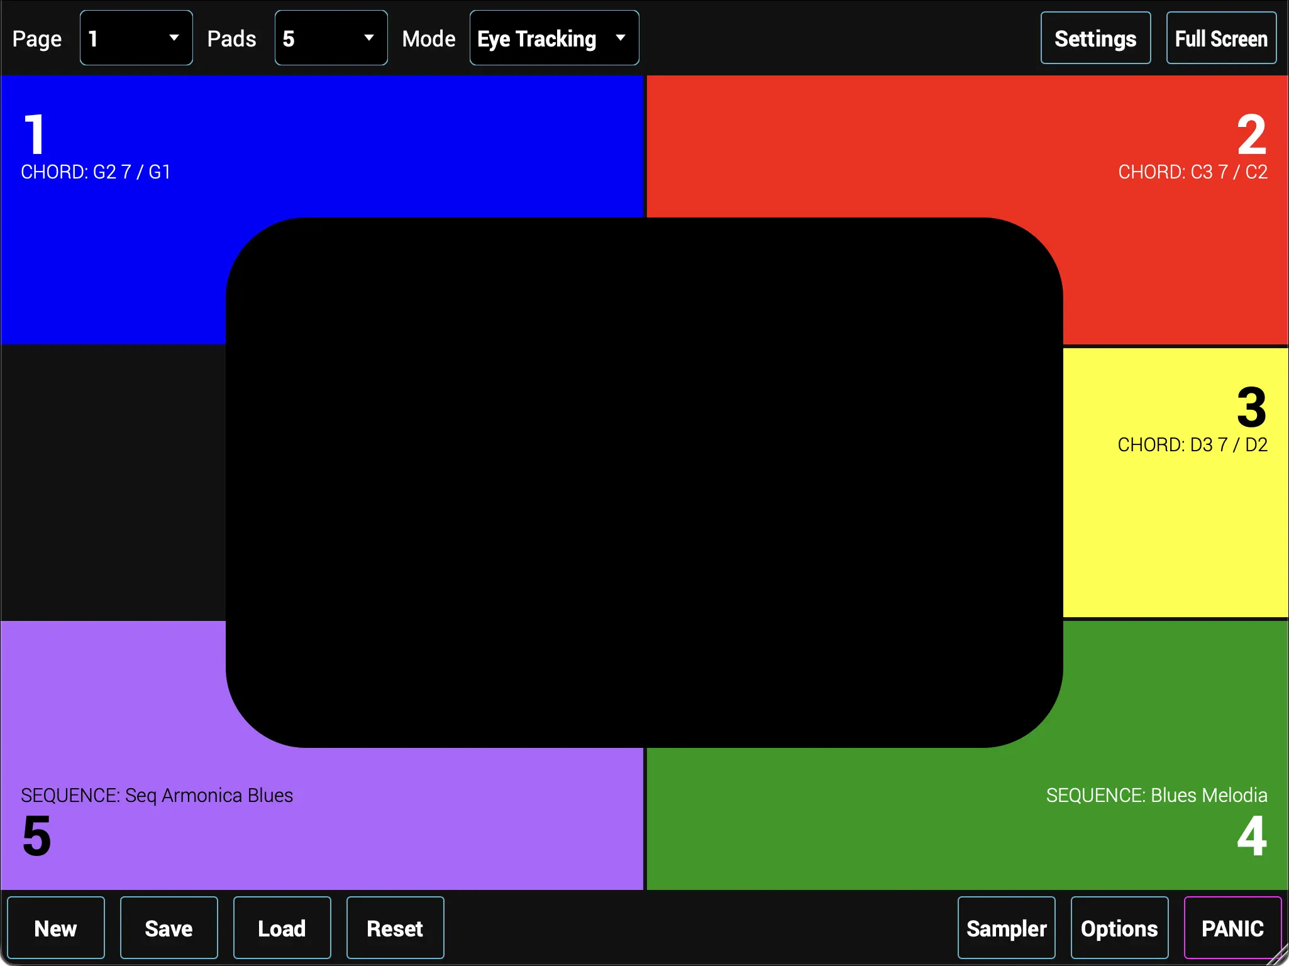The width and height of the screenshot is (1289, 966).
Task: Open the Options menu
Action: tap(1119, 927)
